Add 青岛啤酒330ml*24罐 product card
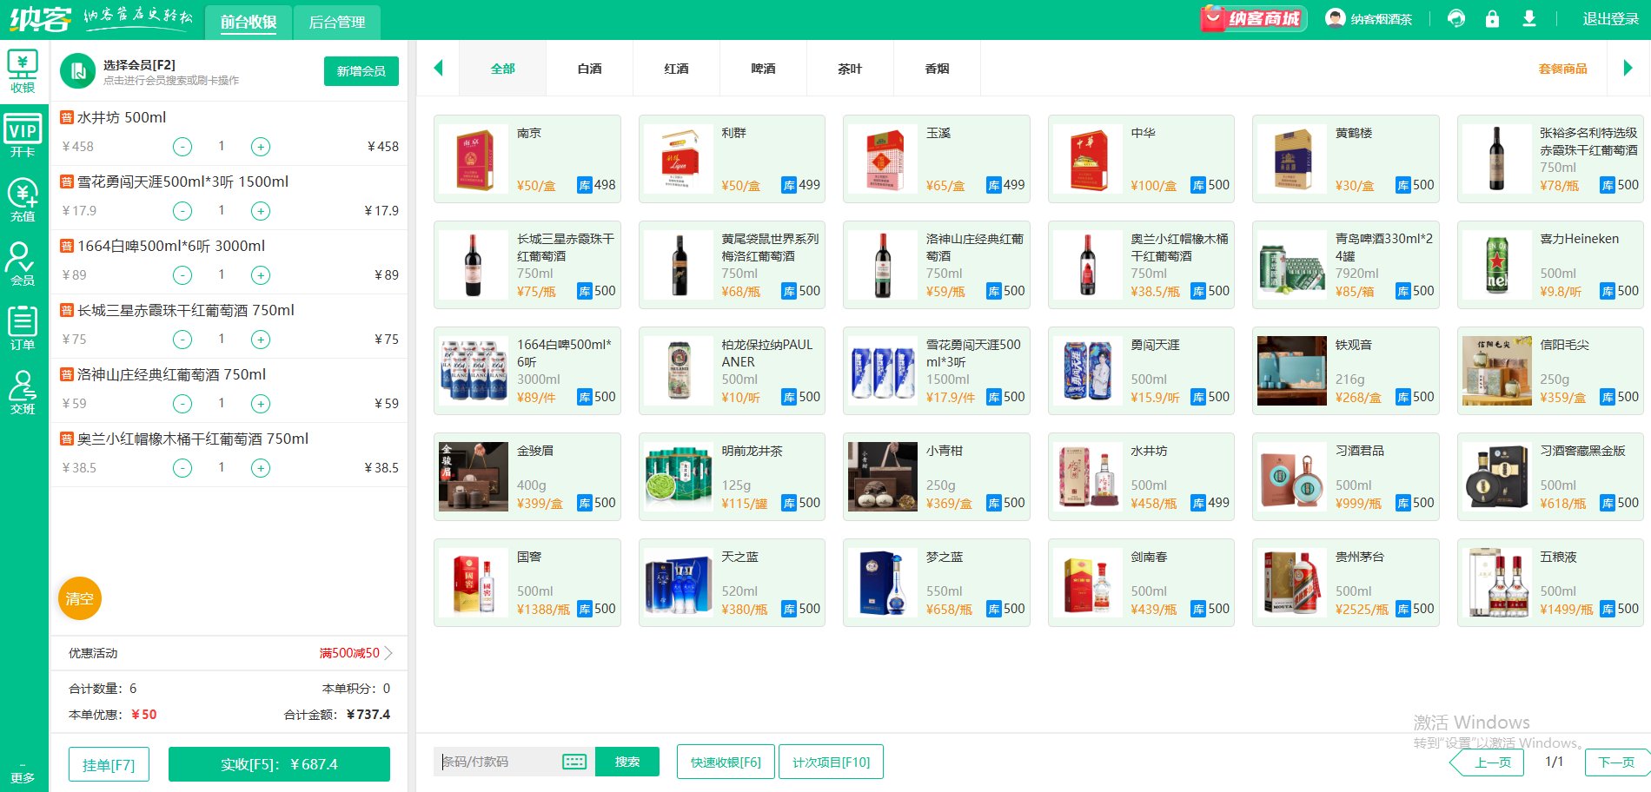 (1345, 265)
